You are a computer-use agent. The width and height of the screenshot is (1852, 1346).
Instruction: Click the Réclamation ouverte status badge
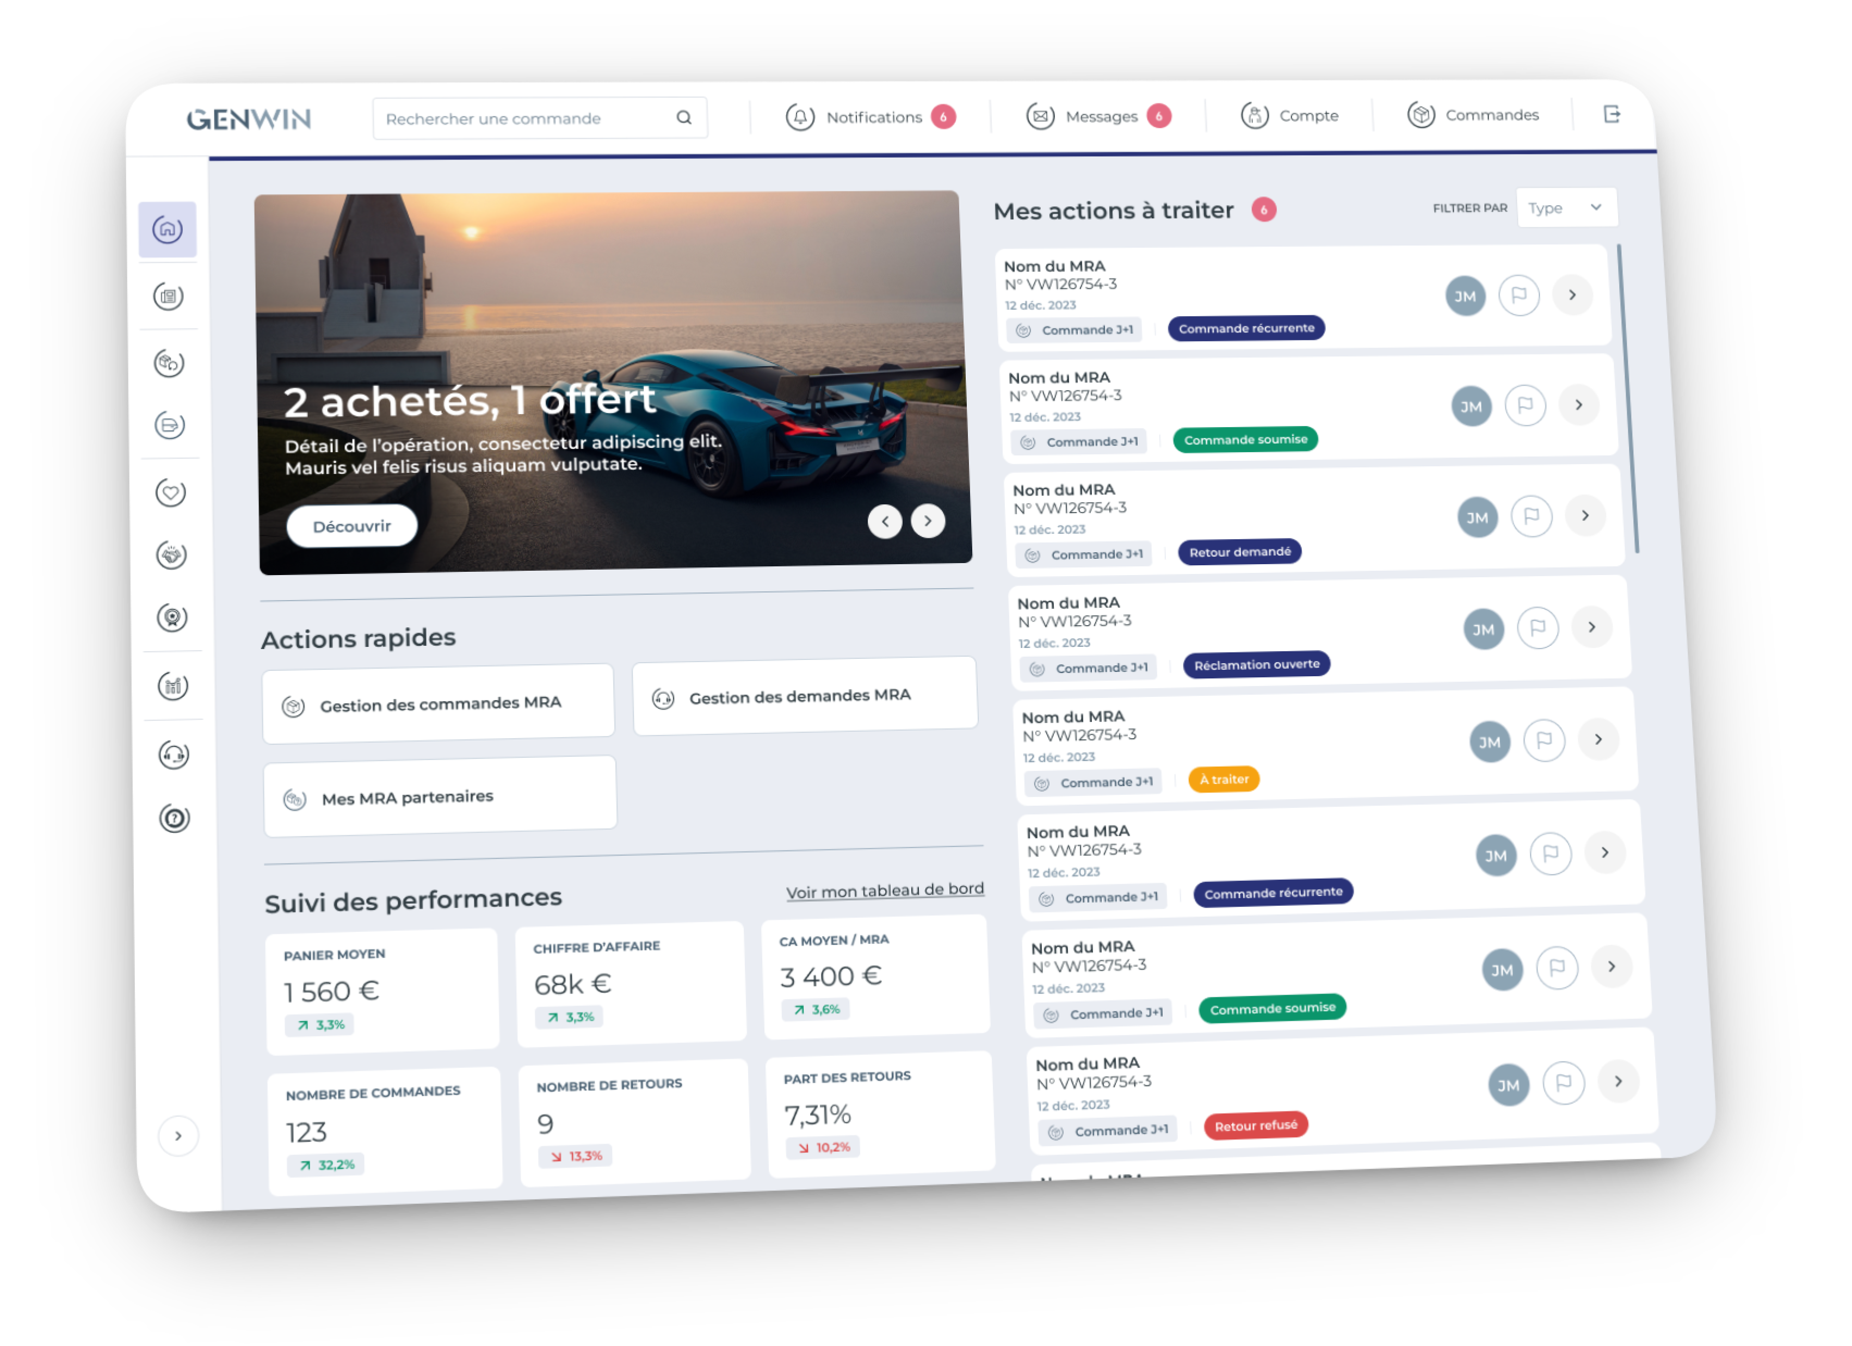coord(1257,665)
